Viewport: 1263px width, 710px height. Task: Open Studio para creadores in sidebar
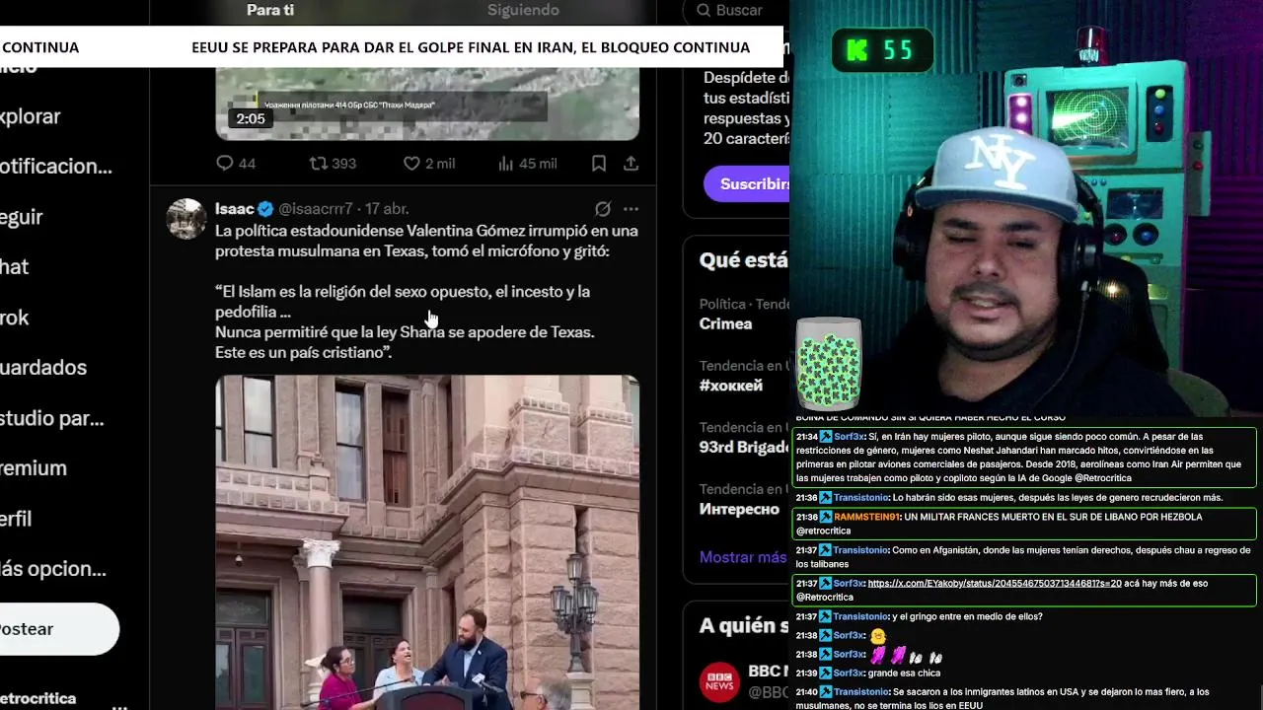coord(51,418)
